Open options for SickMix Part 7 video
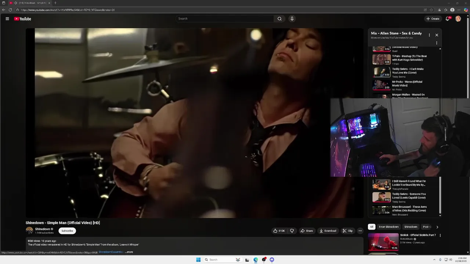Screen dimensions: 470x264 tap(440, 235)
